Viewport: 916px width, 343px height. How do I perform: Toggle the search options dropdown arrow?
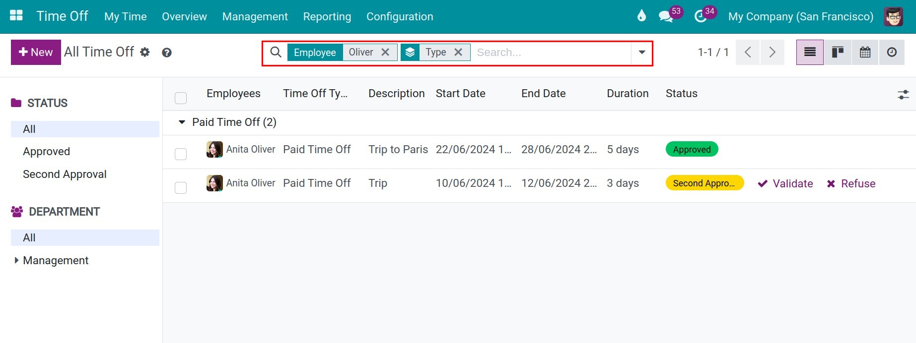(x=642, y=52)
